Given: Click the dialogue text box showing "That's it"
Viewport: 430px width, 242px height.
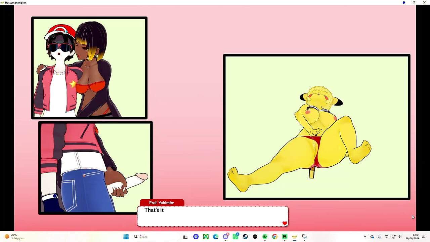Looking at the screenshot, I should coord(213,216).
